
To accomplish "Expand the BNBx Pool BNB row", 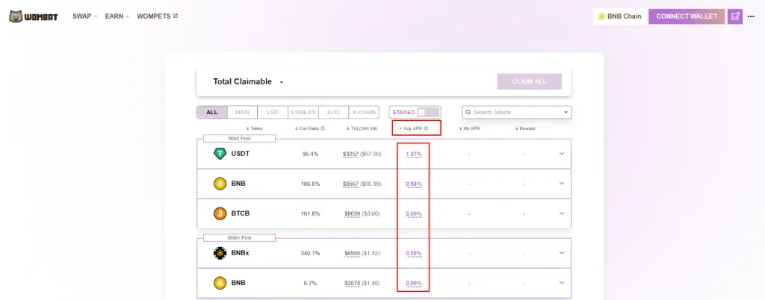I will tap(562, 283).
